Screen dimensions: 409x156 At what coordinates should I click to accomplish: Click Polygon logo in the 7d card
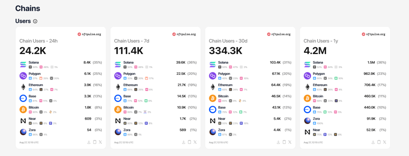pos(118,76)
